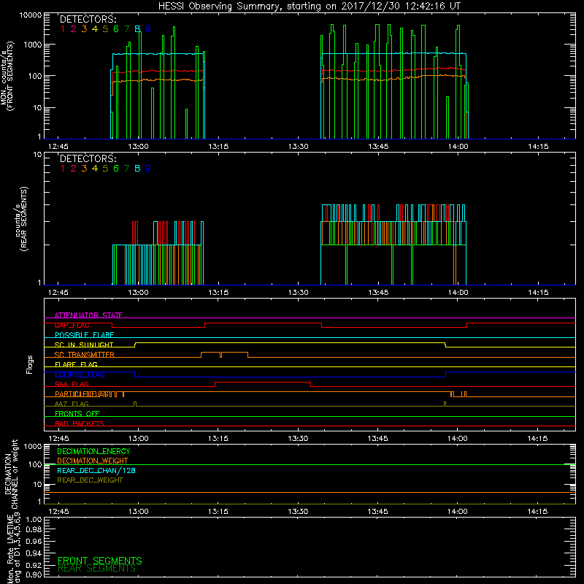The height and width of the screenshot is (584, 584).
Task: Click the HESSI Observing Summary title text
Action: [x=309, y=7]
